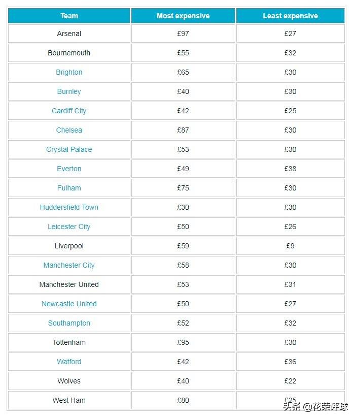
Task: Open the Huddersfield Town link
Action: 69,207
